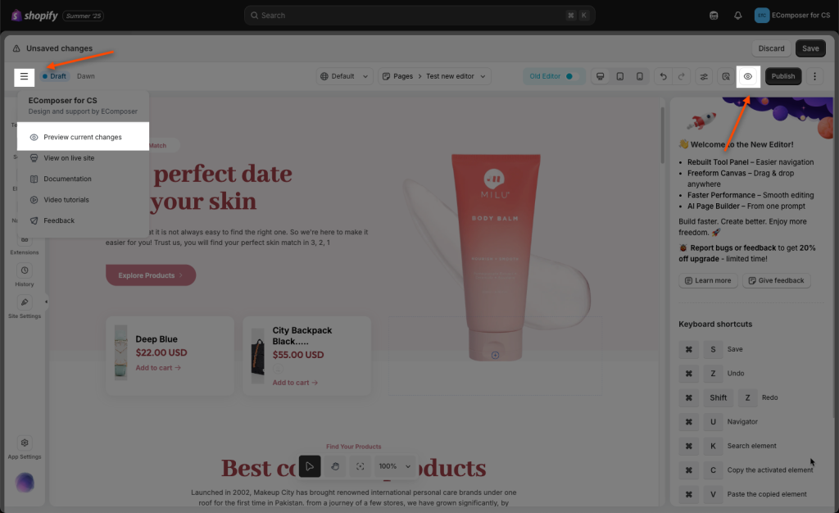This screenshot has height=513, width=839.
Task: Click Learn more in welcome panel
Action: point(708,281)
